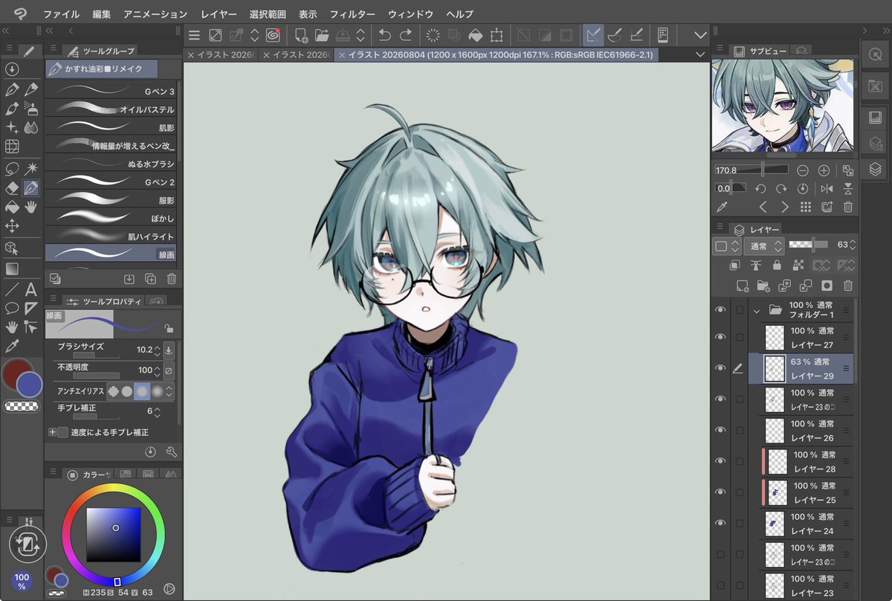Open レイヤー menu in menu bar
Screen dimensions: 892x601
(219, 14)
